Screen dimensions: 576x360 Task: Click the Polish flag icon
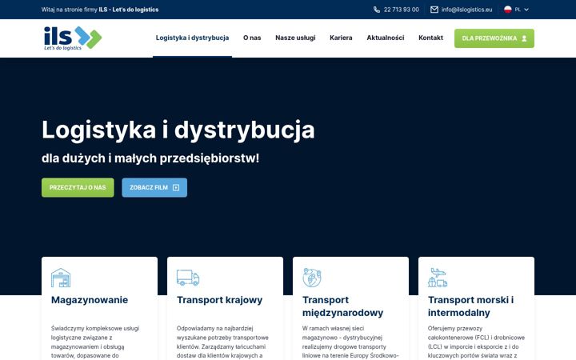(x=508, y=10)
